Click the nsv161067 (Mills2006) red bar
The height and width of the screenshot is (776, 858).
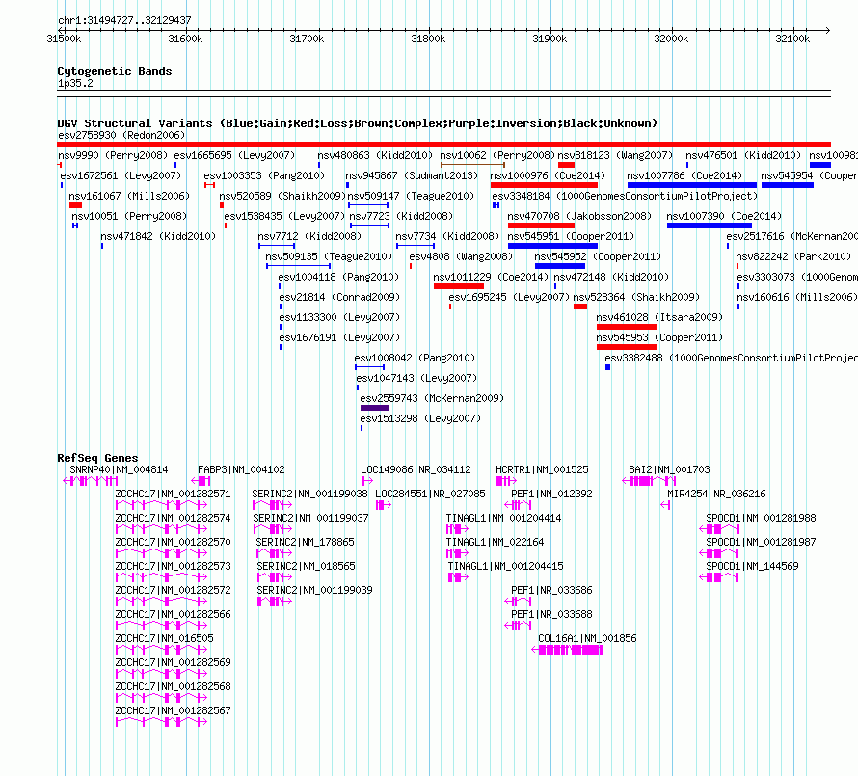pos(75,205)
